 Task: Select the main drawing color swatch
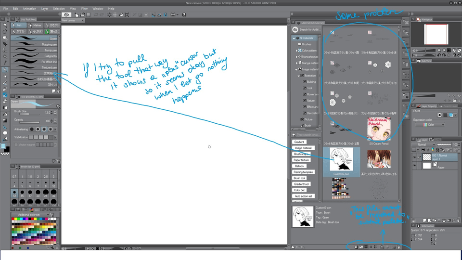point(3,146)
